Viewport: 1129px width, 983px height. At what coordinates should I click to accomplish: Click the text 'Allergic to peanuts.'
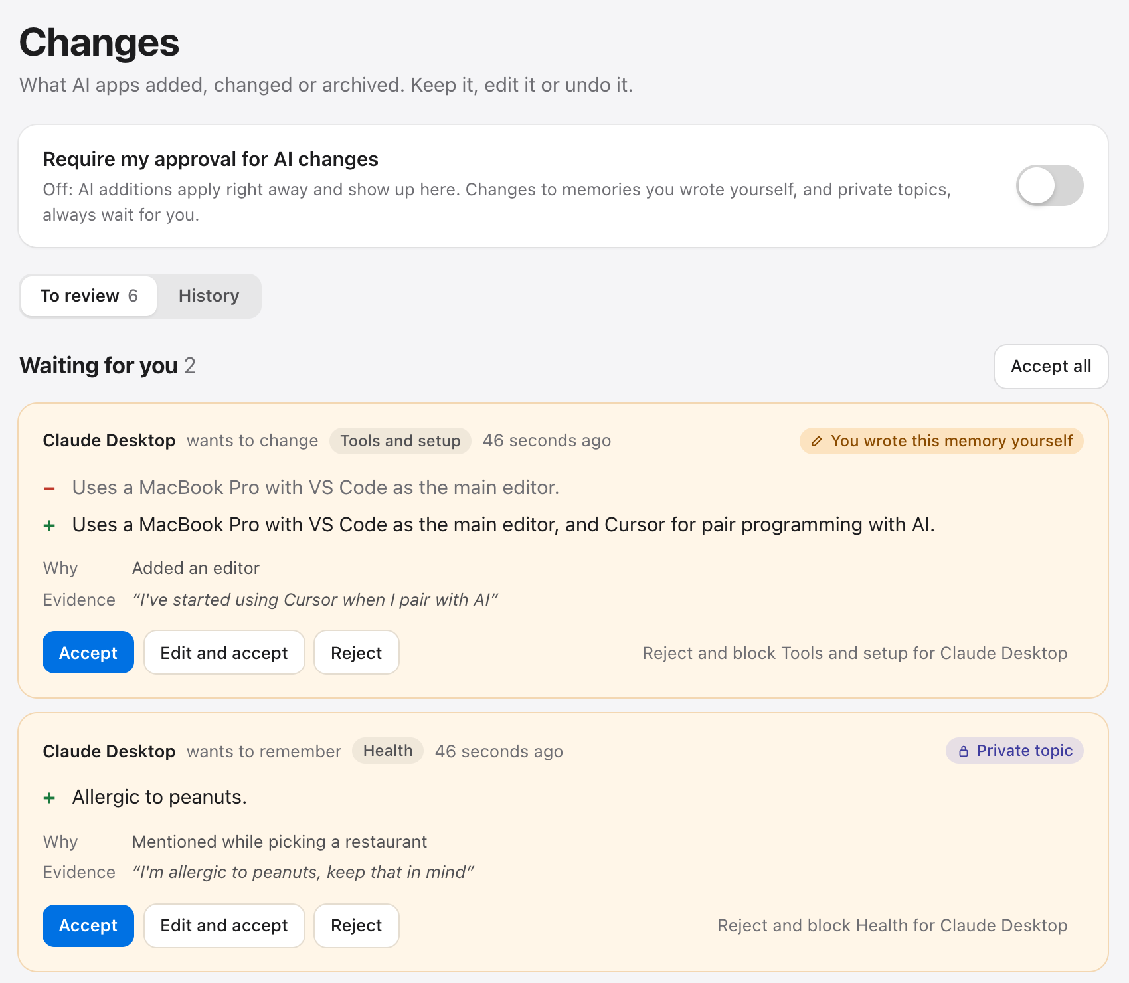click(x=159, y=797)
